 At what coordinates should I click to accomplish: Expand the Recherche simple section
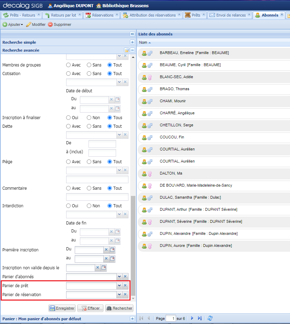(x=132, y=42)
